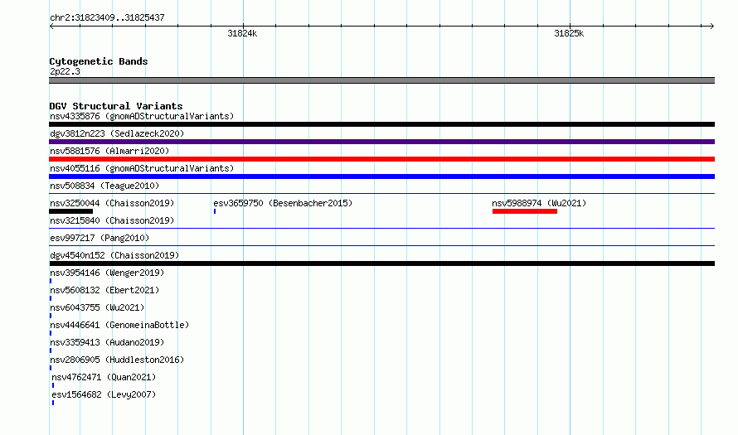The width and height of the screenshot is (738, 435).
Task: Select esv997217 (Pang2010) label
Action: tap(100, 238)
